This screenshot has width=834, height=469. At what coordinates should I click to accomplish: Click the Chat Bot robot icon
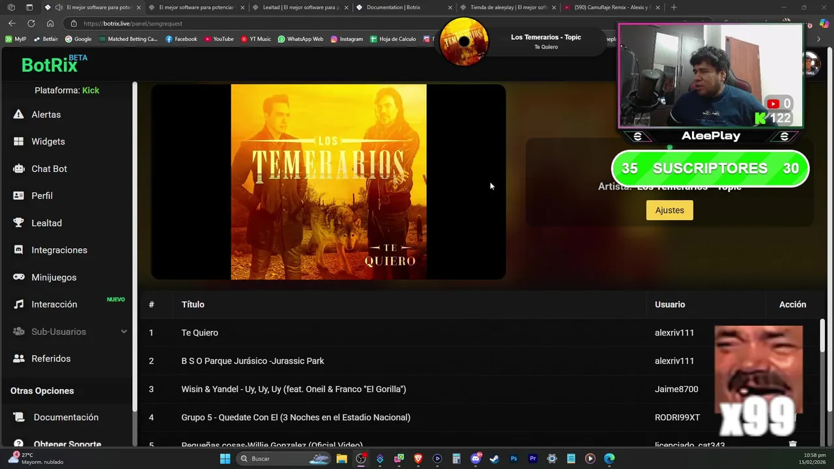pyautogui.click(x=18, y=169)
